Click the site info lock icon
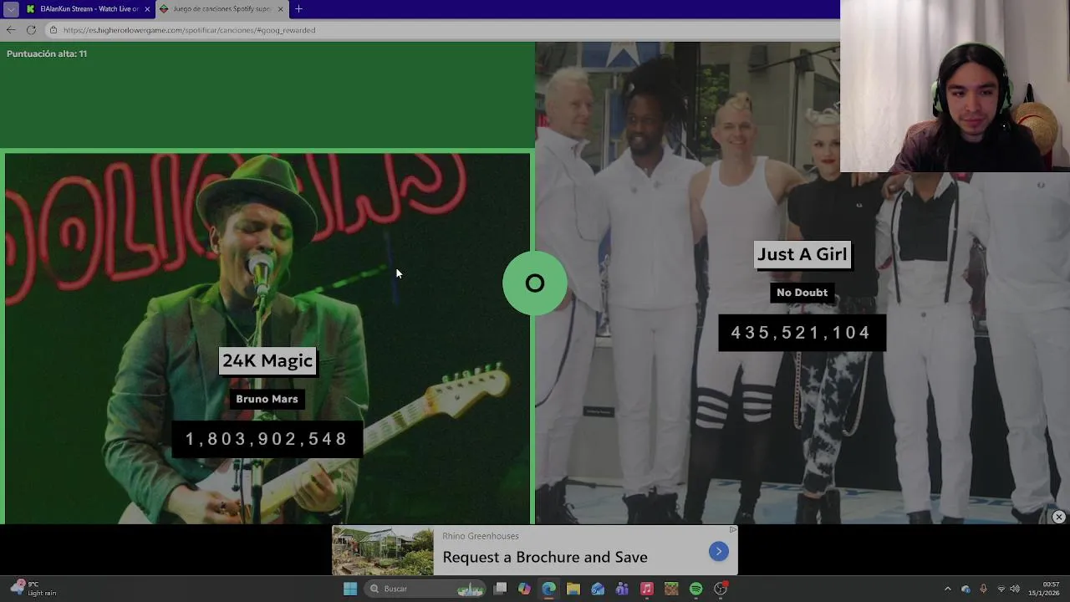1070x602 pixels. coord(53,30)
